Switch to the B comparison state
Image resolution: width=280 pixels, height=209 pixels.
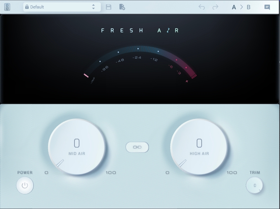click(249, 7)
